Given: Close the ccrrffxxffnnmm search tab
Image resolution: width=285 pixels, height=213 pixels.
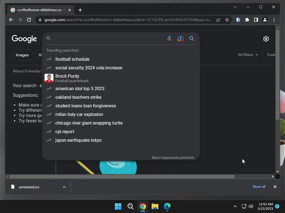Looking at the screenshot, I should (x=69, y=10).
